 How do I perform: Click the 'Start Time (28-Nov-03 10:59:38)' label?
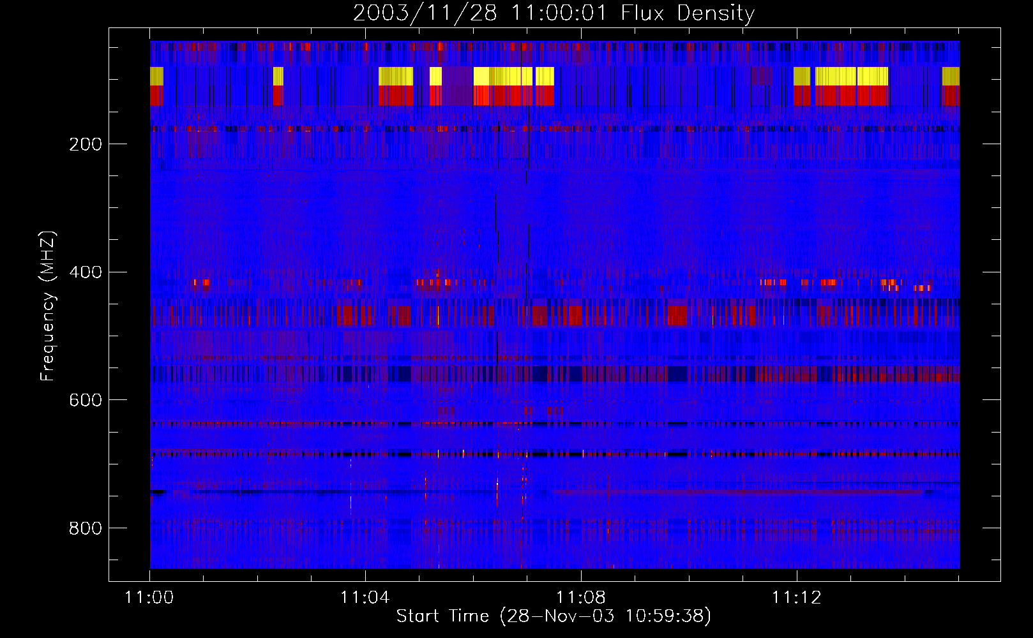(x=554, y=616)
